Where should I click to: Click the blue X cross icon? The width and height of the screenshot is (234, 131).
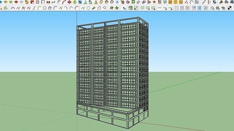[80, 2]
